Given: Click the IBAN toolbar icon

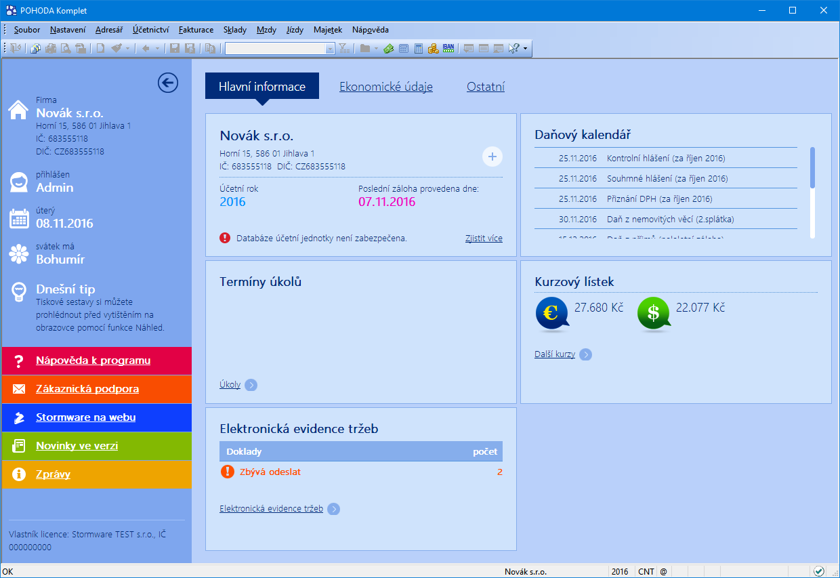Looking at the screenshot, I should pos(448,48).
